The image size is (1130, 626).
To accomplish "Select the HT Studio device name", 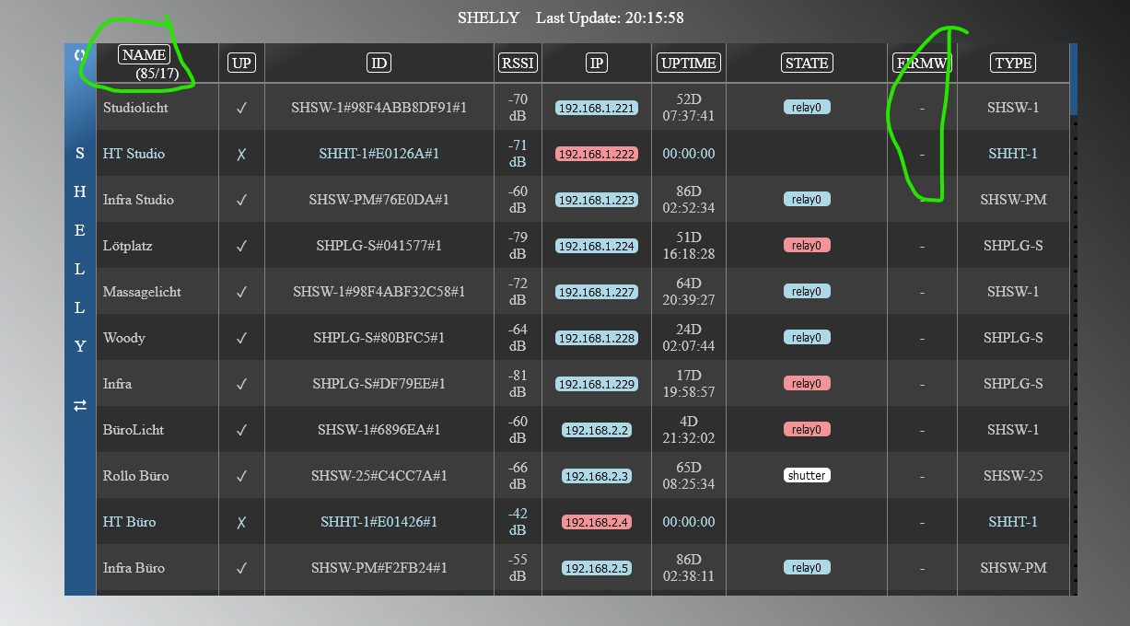I will 134,154.
